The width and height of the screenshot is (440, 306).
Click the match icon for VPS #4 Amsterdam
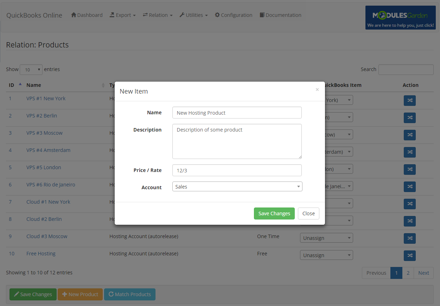[x=409, y=152]
